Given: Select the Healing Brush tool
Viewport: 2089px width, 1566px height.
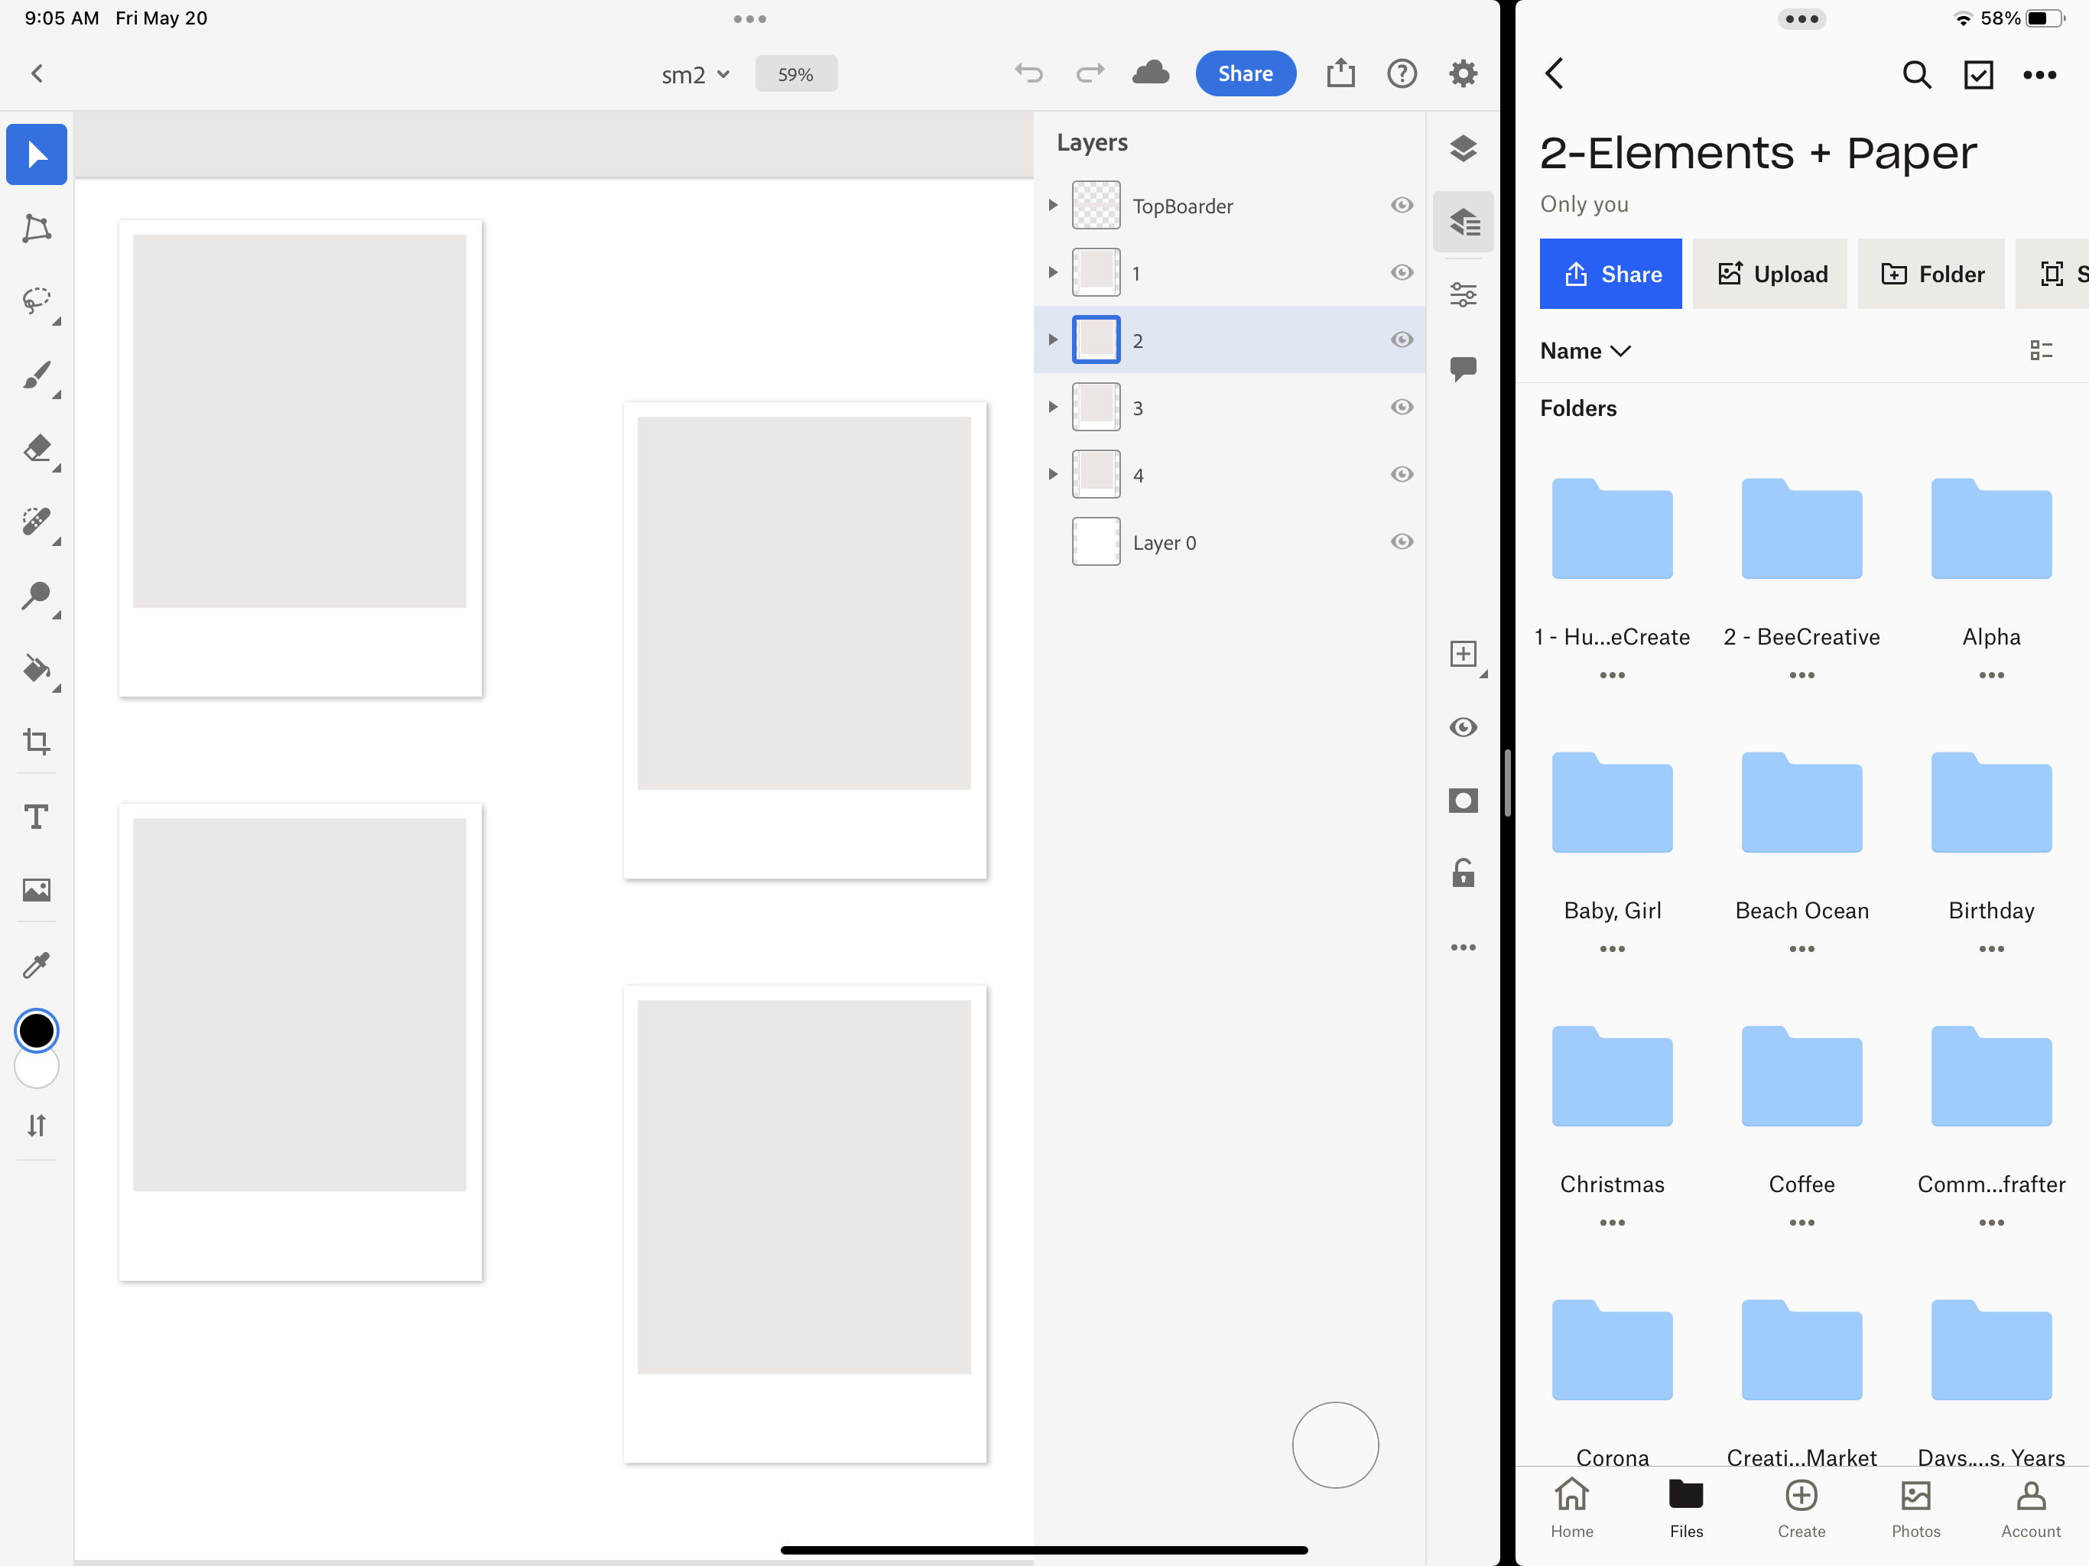Looking at the screenshot, I should click(x=36, y=522).
